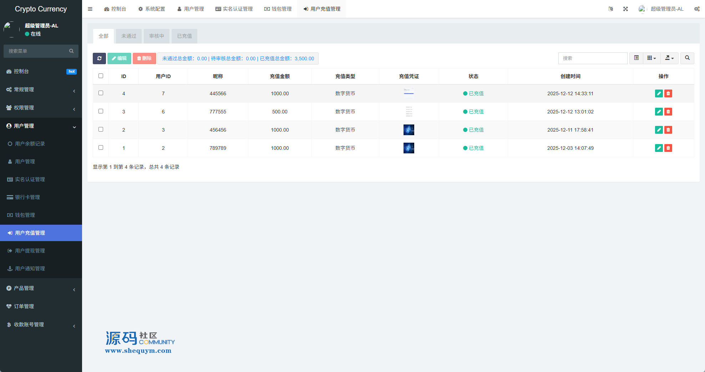Open the settings cogs icon at top right

tap(696, 9)
